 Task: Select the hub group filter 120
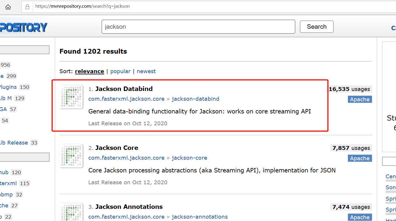(11, 172)
